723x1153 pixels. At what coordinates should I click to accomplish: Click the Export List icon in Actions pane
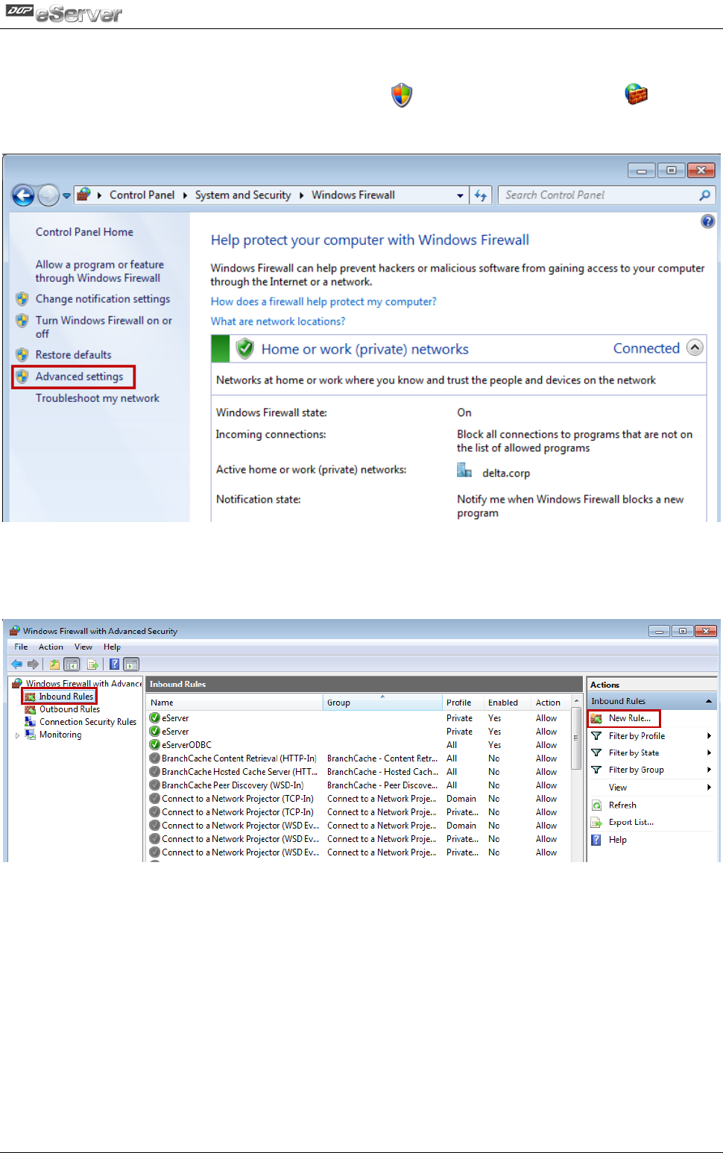coord(596,822)
